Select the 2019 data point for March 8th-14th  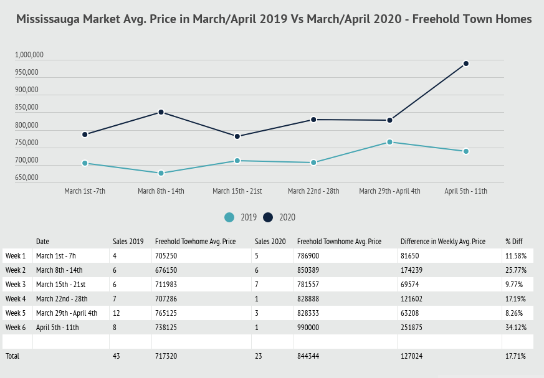click(161, 173)
